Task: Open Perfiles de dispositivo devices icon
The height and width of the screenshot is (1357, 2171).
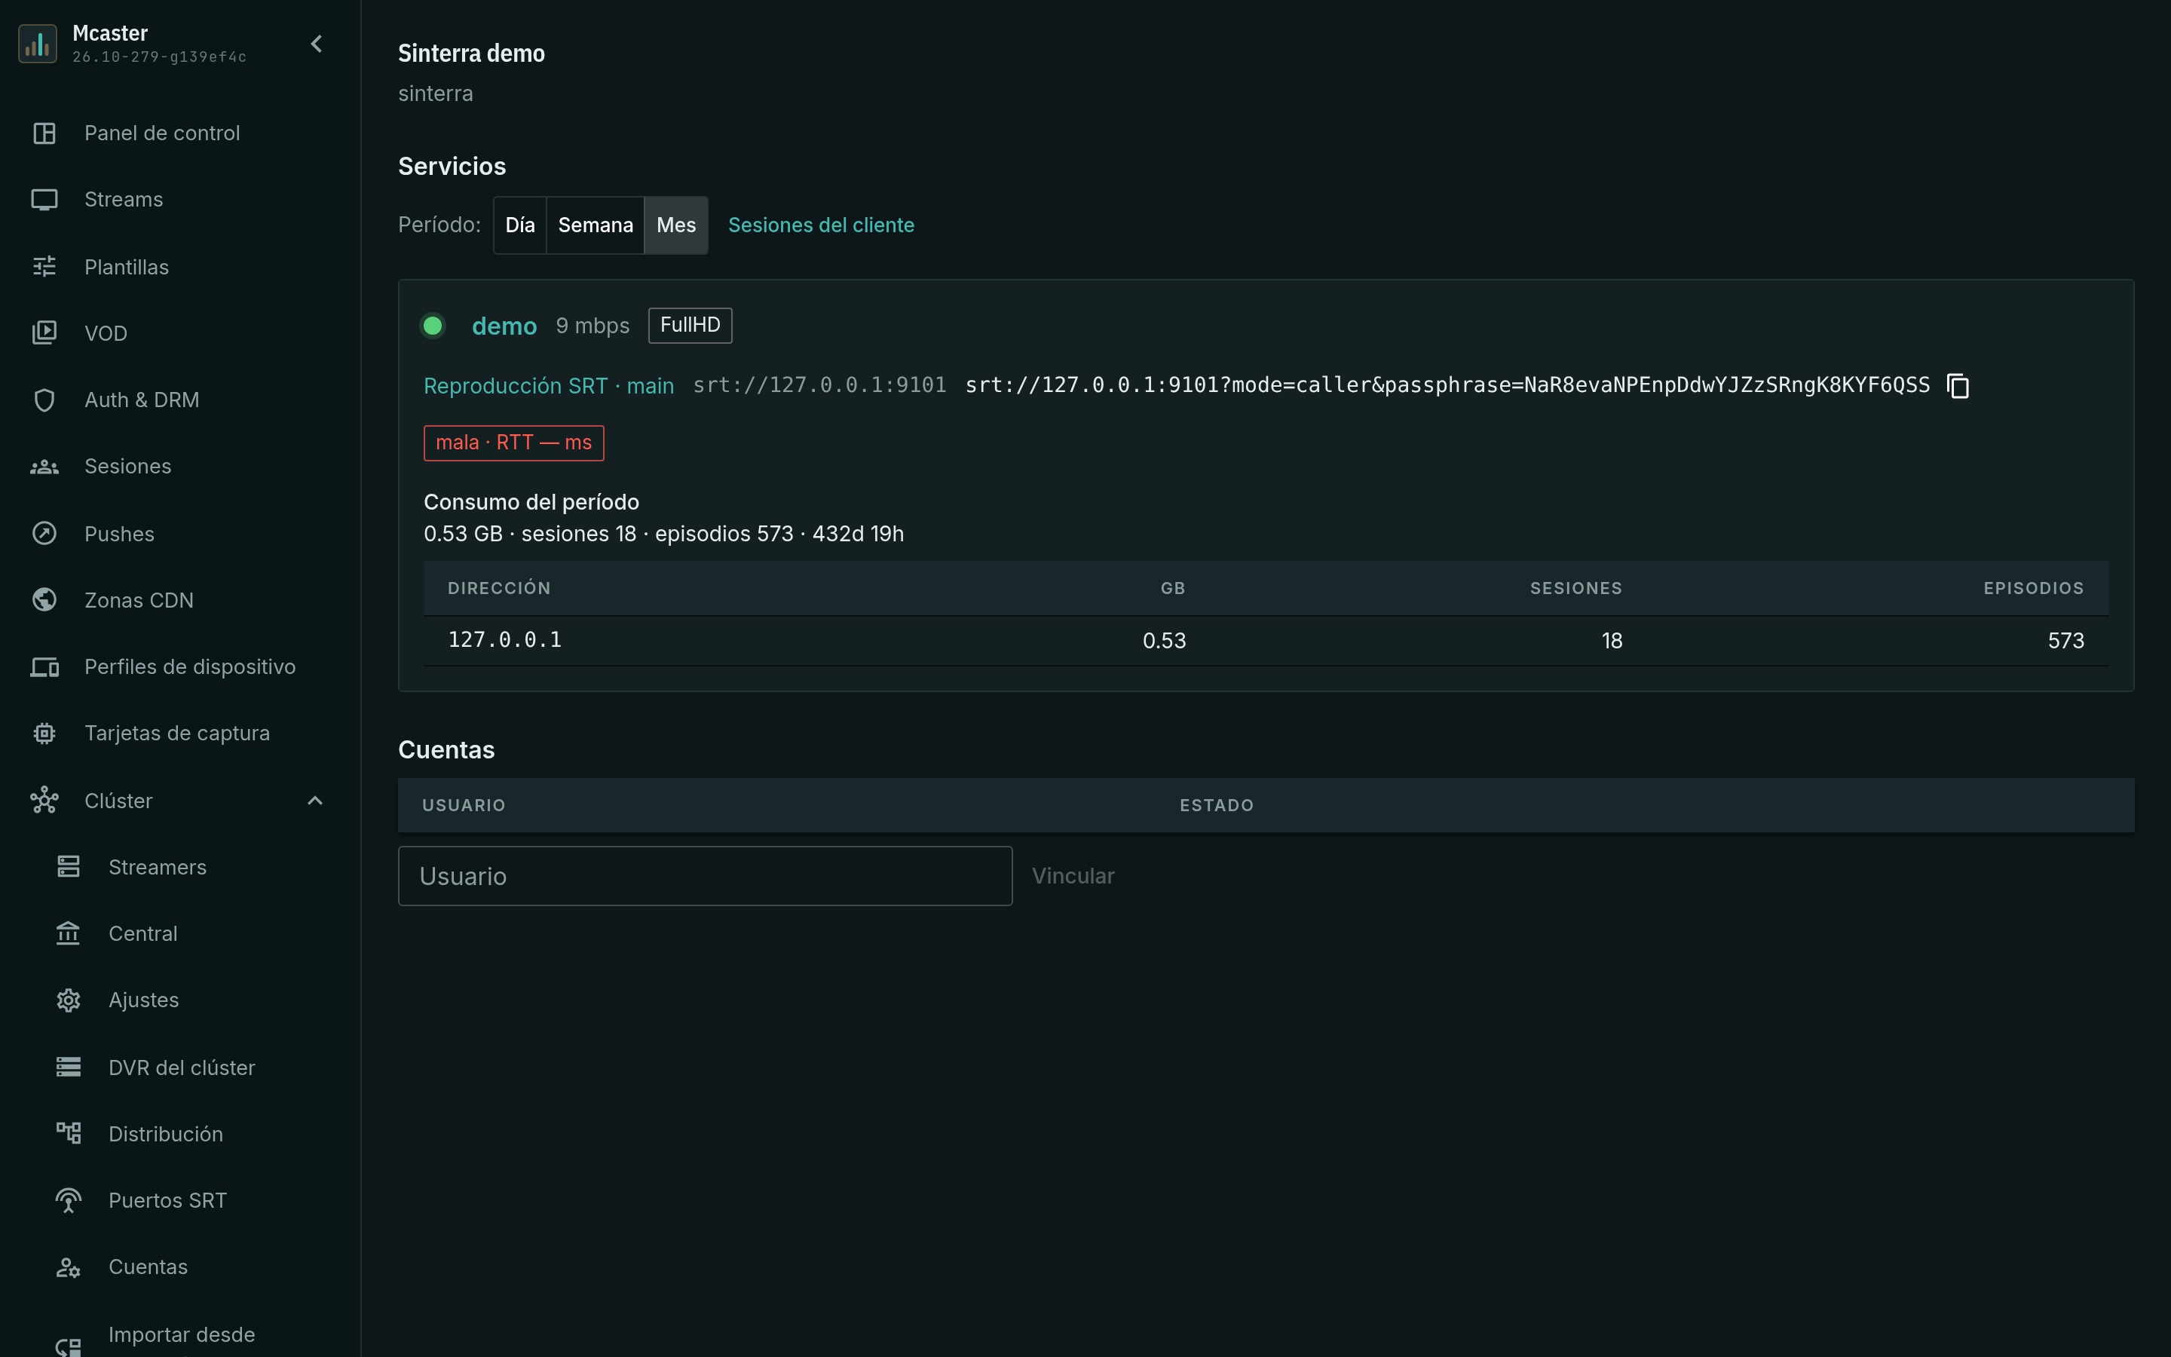Action: [x=44, y=667]
